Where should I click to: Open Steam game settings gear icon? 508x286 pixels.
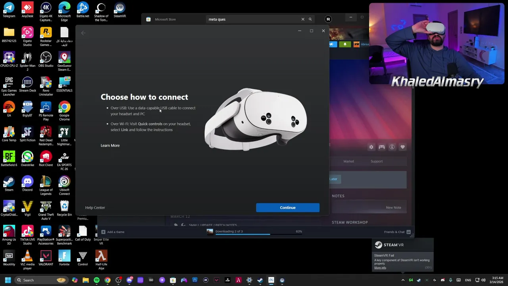point(371,147)
